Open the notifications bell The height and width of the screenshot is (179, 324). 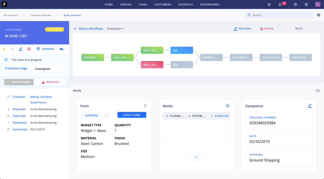click(x=280, y=5)
